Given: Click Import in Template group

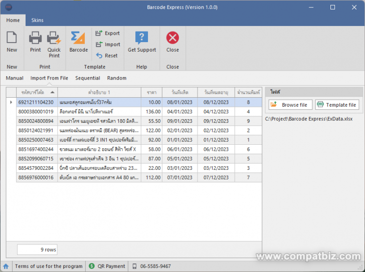Looking at the screenshot, I should pos(108,45).
